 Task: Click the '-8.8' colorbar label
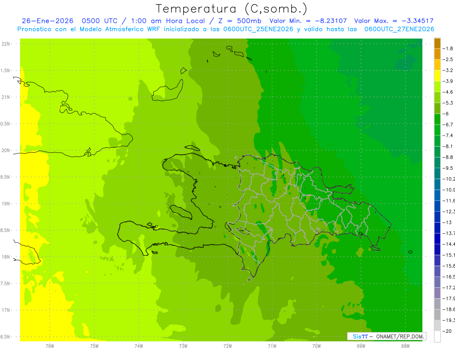click(449, 157)
